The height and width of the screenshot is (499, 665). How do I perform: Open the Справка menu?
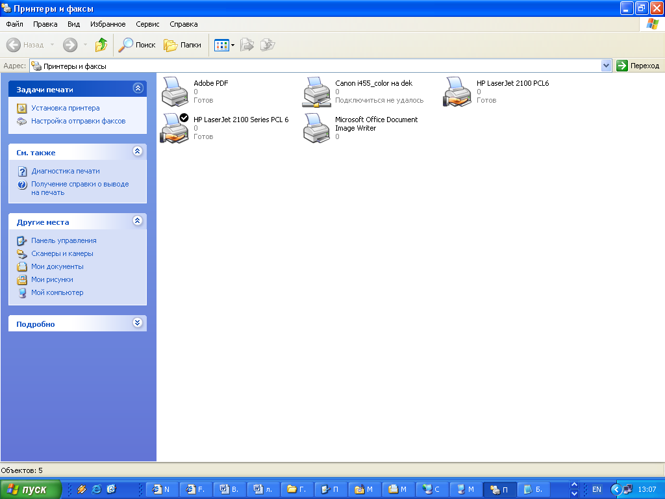coord(184,24)
